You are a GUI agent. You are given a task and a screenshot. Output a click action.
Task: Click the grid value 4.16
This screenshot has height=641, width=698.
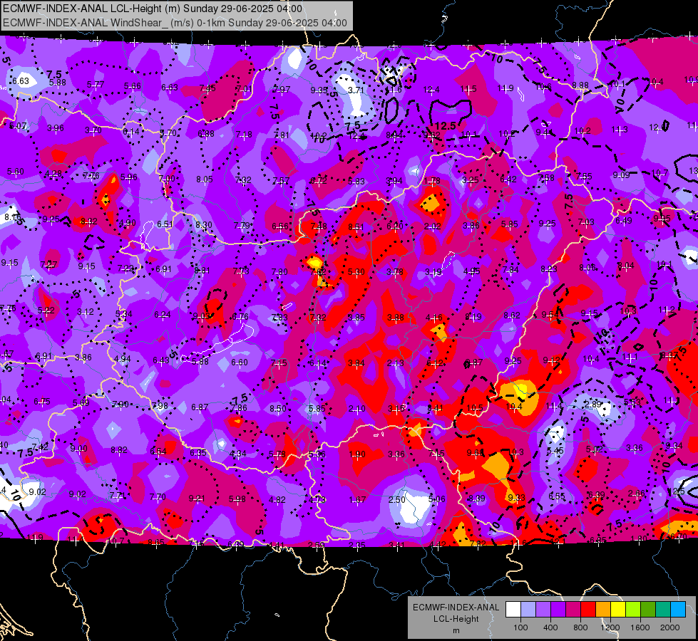[x=434, y=317]
